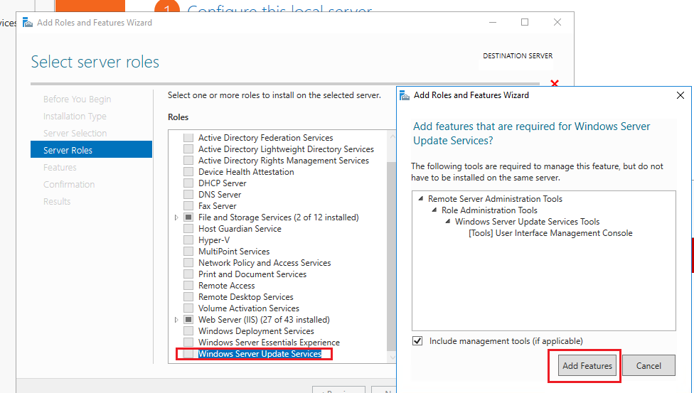Check Active Directory Rights Management Services

point(188,160)
